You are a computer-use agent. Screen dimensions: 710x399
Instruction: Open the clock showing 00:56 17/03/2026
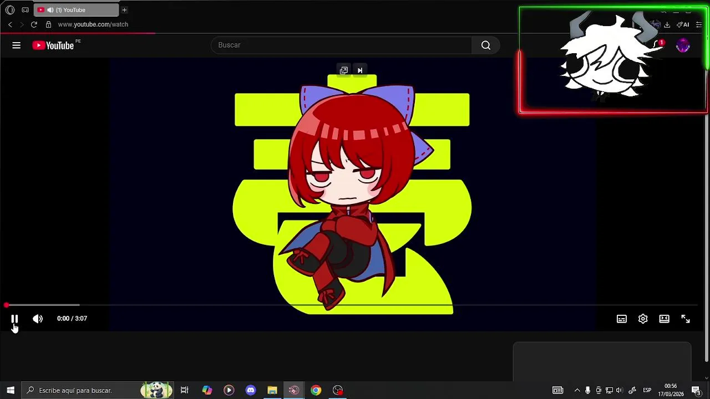coord(671,390)
